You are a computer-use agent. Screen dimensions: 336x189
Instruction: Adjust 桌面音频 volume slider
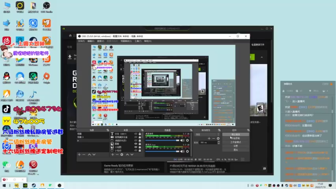point(162,140)
